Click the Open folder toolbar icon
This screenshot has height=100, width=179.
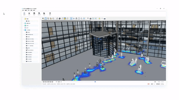click(x=29, y=13)
